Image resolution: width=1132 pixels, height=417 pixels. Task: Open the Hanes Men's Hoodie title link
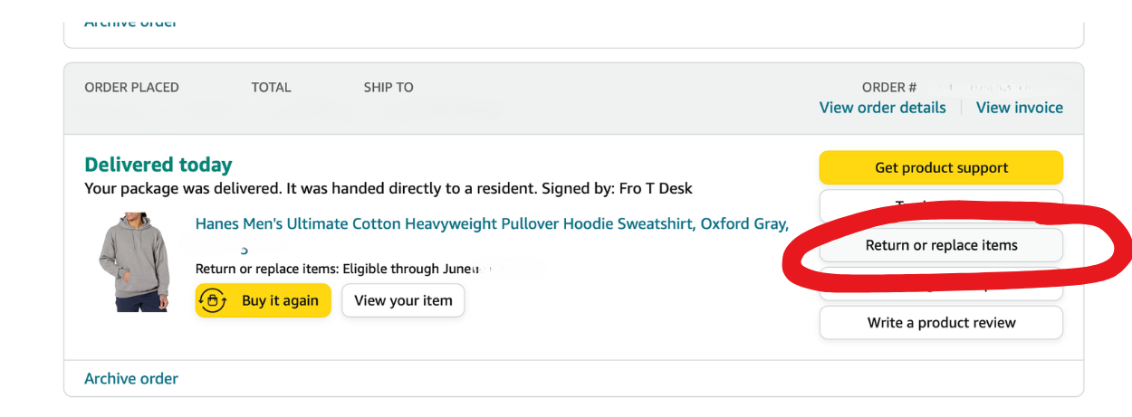pyautogui.click(x=492, y=223)
